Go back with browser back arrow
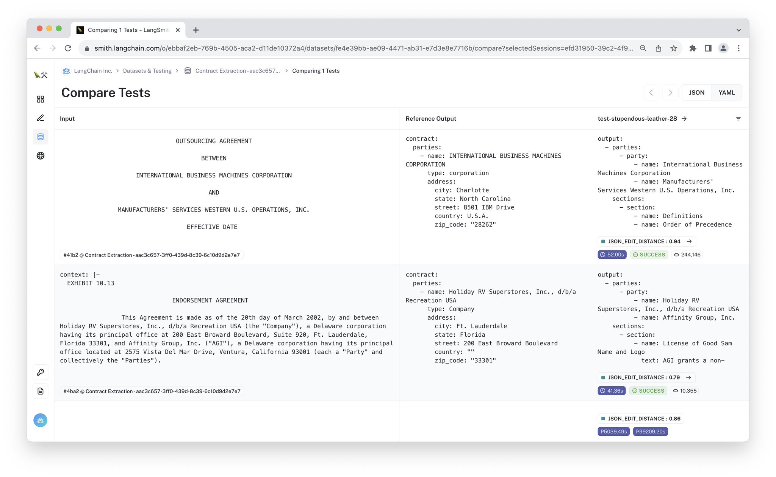Viewport: 776px width, 477px height. click(37, 48)
